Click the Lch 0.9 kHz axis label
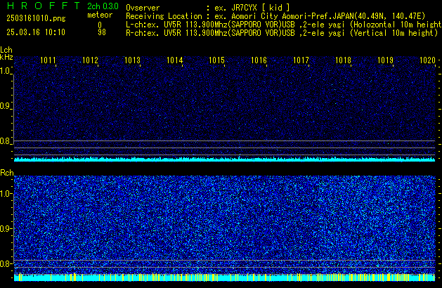The height and width of the screenshot is (288, 442). [x=6, y=106]
